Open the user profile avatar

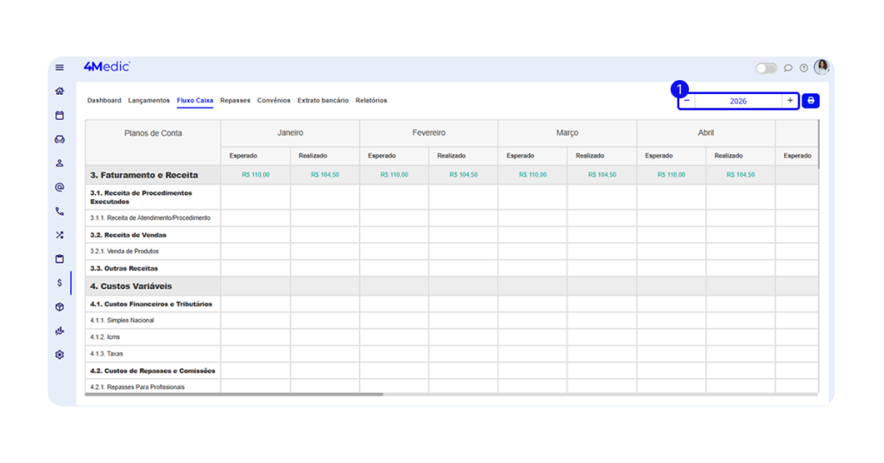[821, 67]
